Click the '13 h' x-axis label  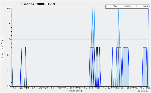click(85, 88)
